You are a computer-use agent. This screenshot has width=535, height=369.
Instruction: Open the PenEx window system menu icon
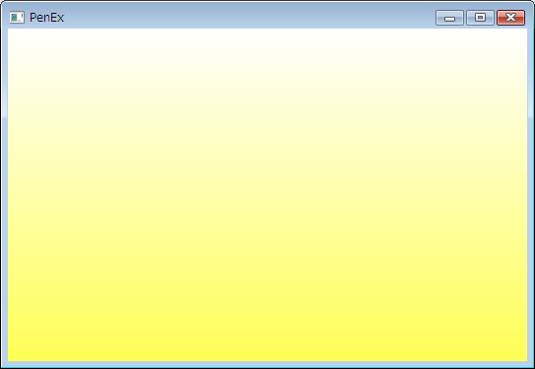pyautogui.click(x=17, y=18)
